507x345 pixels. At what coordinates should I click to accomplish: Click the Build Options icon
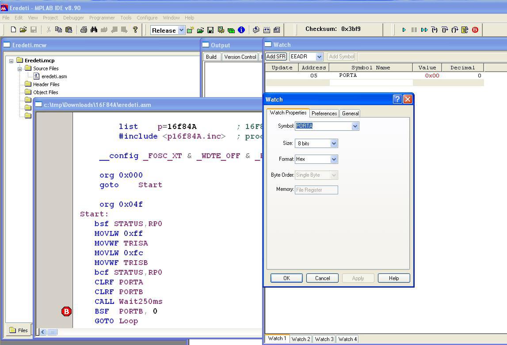tap(221, 30)
